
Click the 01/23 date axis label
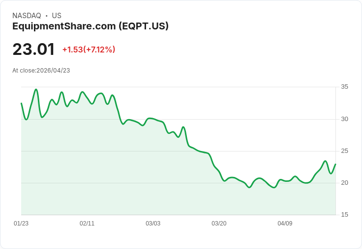tap(21, 224)
